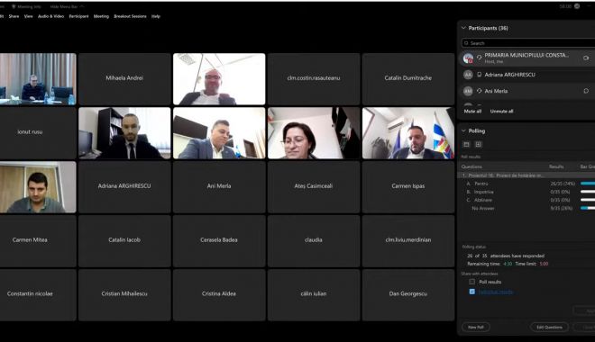Click the AA avatar of Adriana ARGHIRESCU

[468, 75]
